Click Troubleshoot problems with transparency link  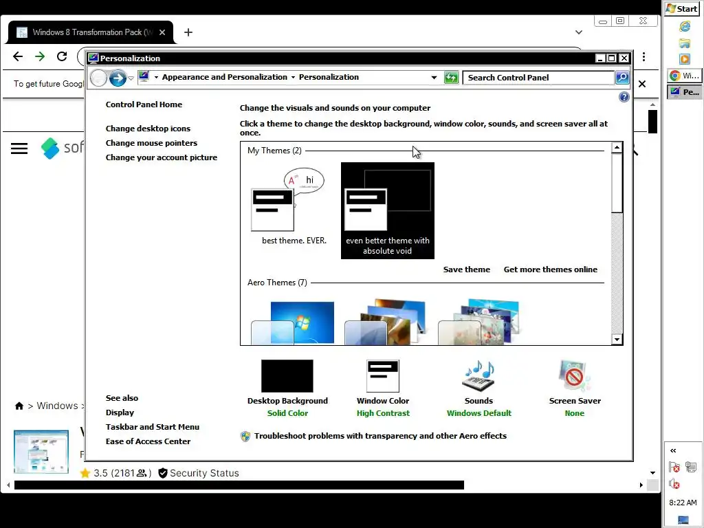[379, 436]
